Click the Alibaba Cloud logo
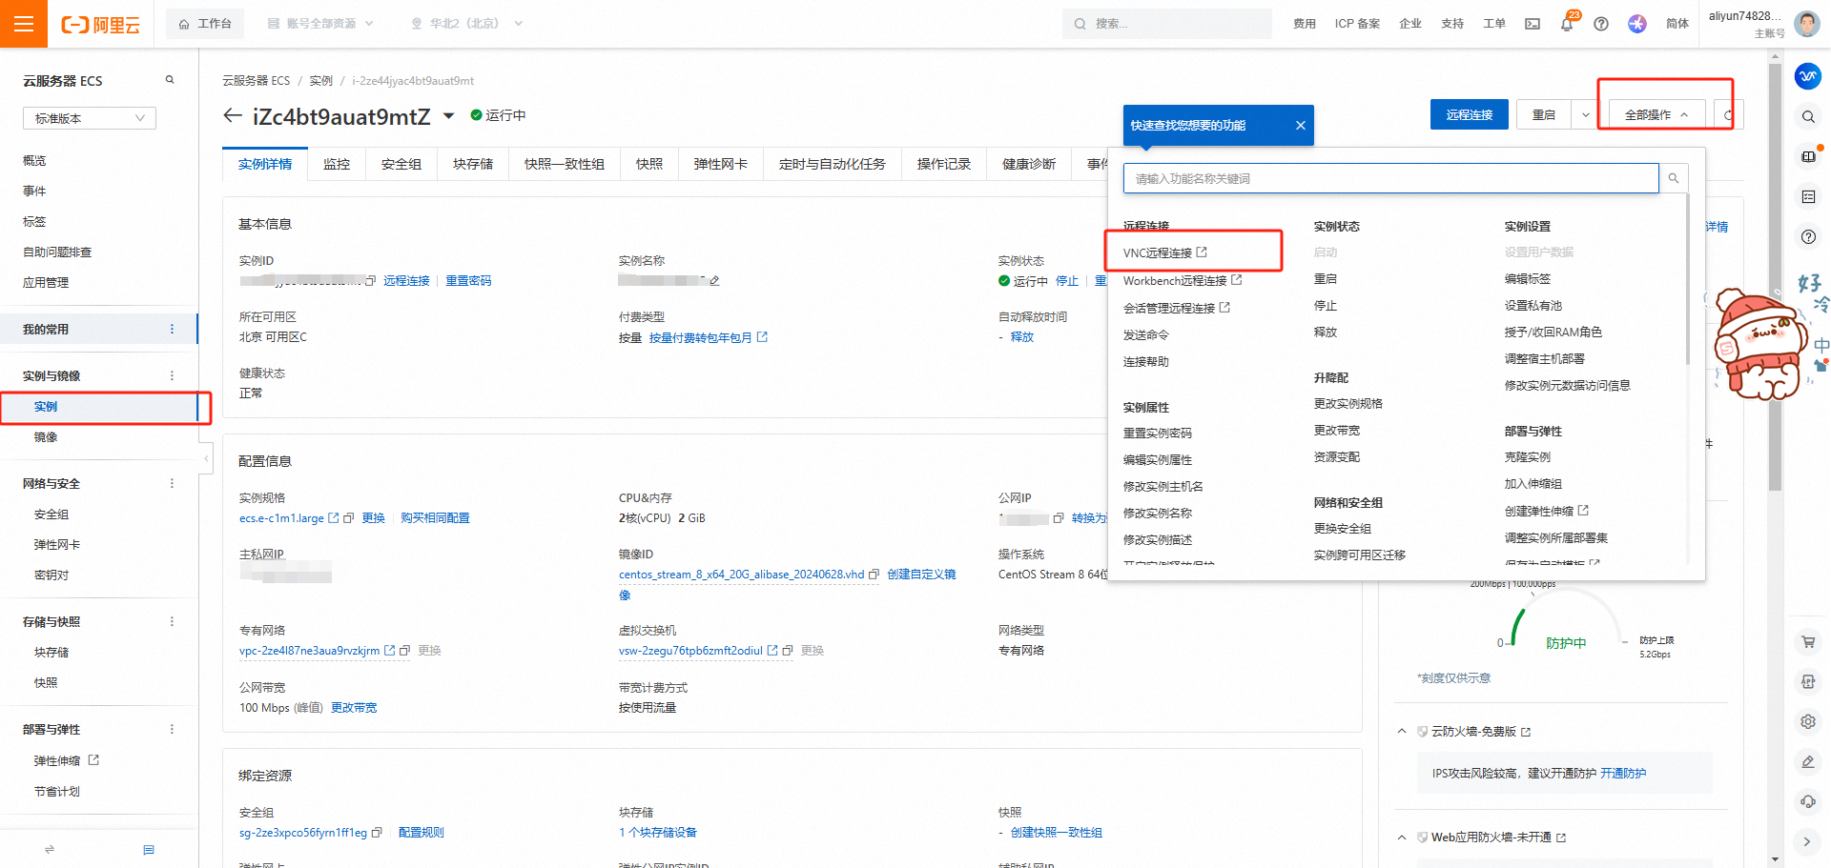This screenshot has width=1831, height=868. (x=100, y=25)
